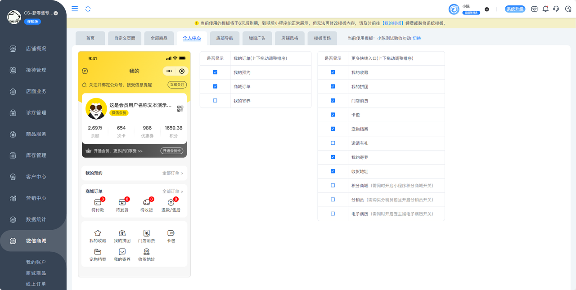
Task: Click the customer service headset icon
Action: (x=556, y=9)
